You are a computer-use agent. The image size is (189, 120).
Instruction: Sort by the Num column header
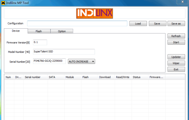pos(9,77)
